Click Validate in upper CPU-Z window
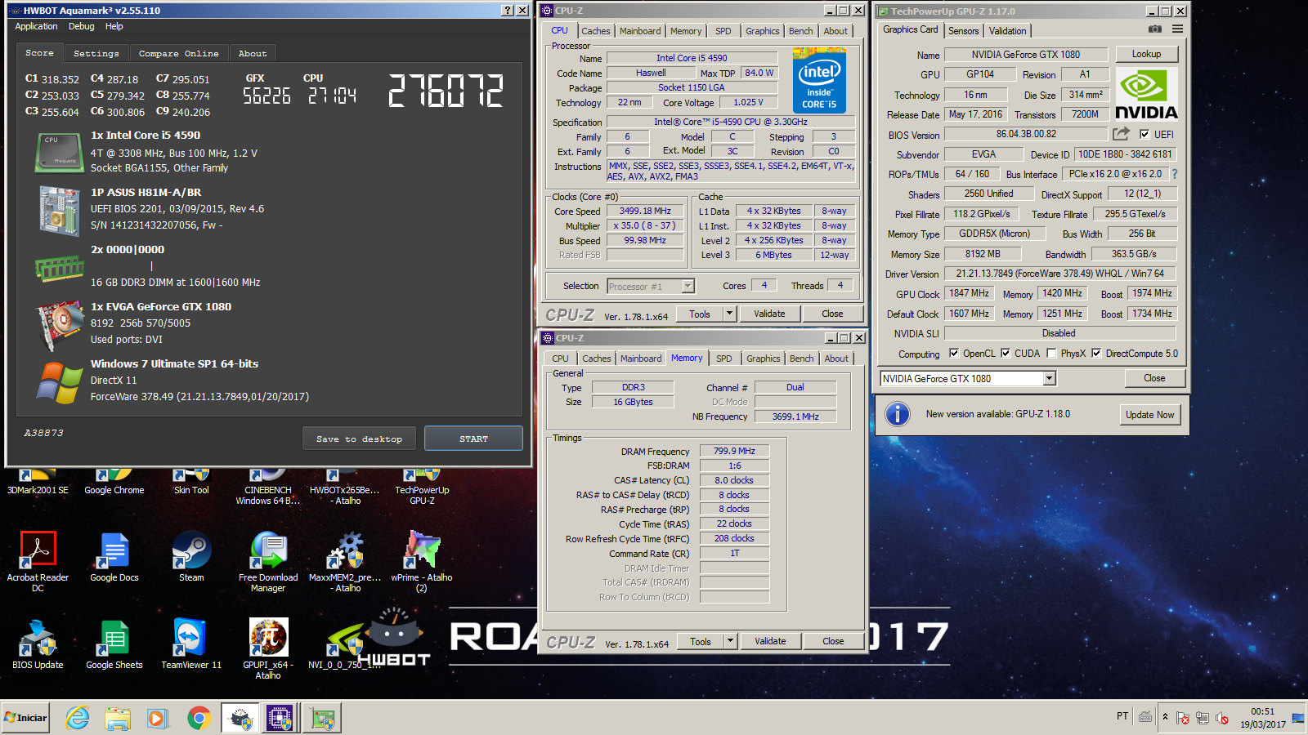This screenshot has width=1308, height=735. [769, 314]
